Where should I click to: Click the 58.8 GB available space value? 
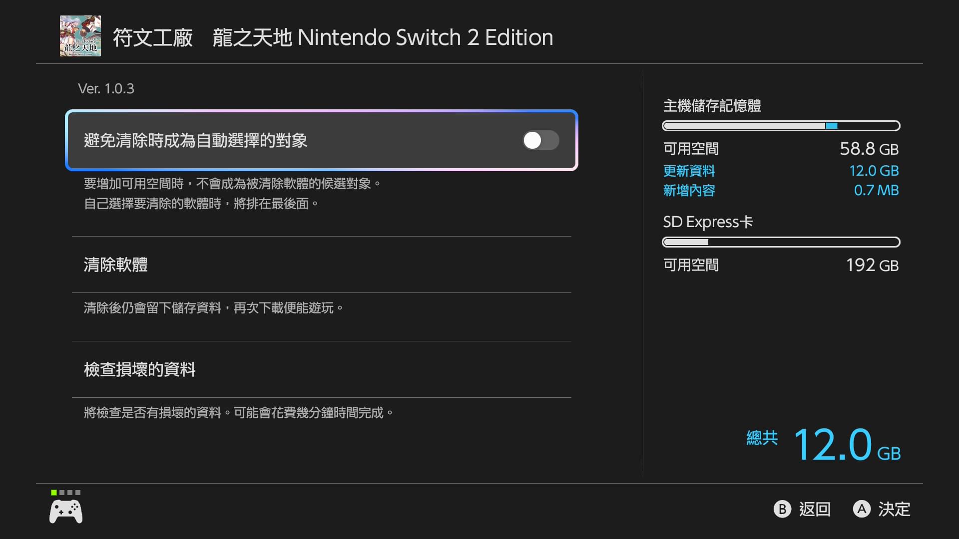[869, 149]
